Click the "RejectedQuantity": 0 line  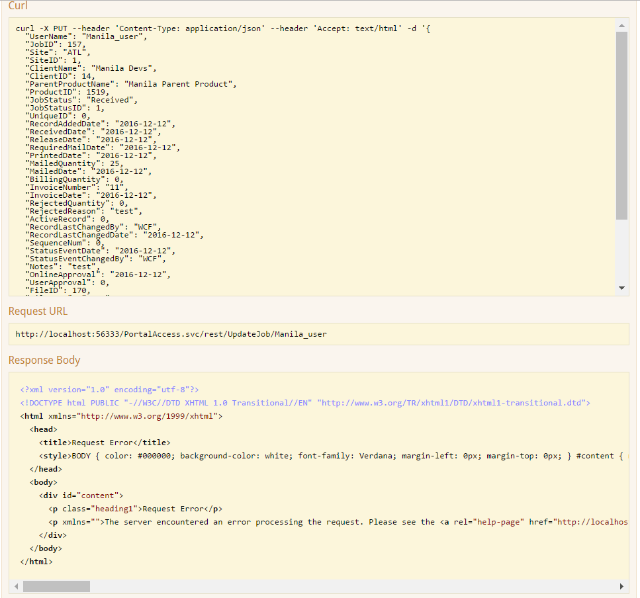[x=76, y=204]
